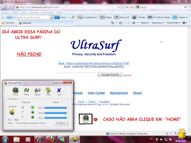Expand the toolbar search term dropdown
This screenshot has height=143, width=191.
[51, 17]
